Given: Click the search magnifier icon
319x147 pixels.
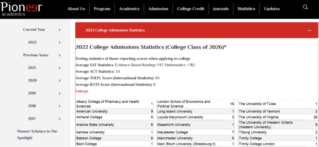Looking at the screenshot, I should pyautogui.click(x=305, y=7).
